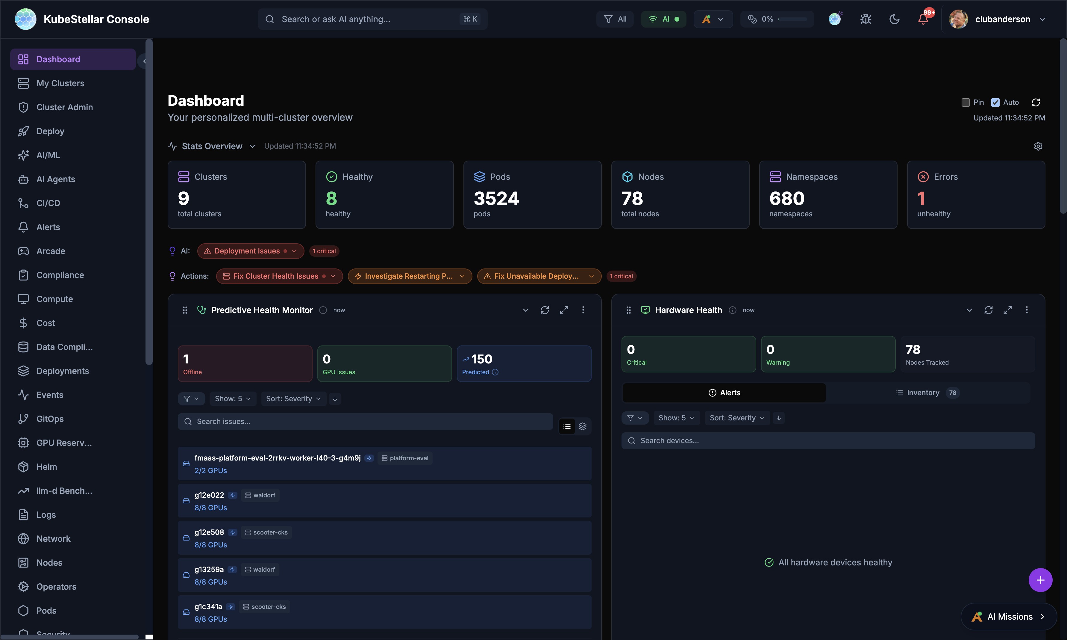This screenshot has height=640, width=1067.
Task: Select Helm in the sidebar
Action: pyautogui.click(x=46, y=467)
